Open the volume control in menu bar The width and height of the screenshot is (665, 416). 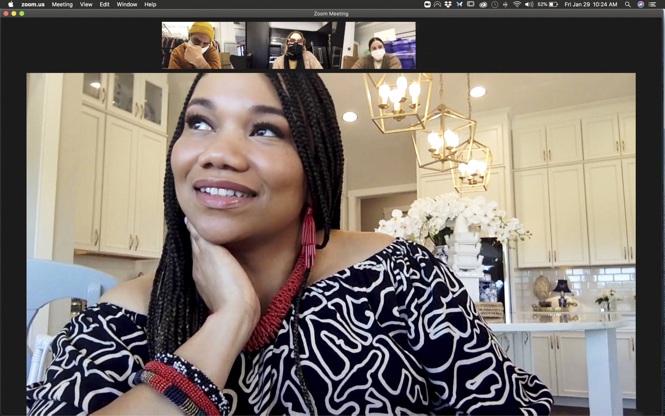(x=529, y=5)
